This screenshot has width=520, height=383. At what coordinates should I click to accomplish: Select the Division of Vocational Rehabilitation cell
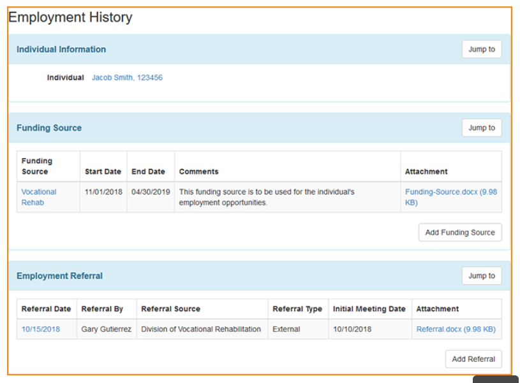point(201,329)
